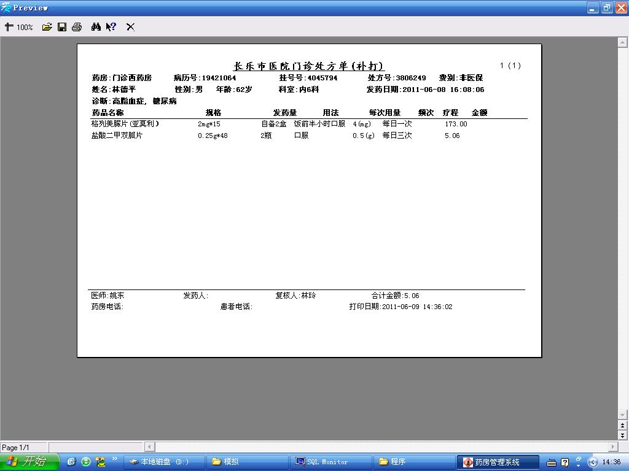Save the preview using floppy disk icon
Image resolution: width=629 pixels, height=471 pixels.
point(62,27)
